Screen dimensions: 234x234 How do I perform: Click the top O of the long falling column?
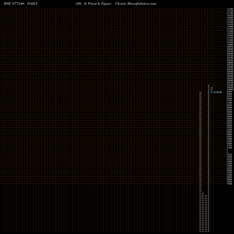tap(200, 92)
